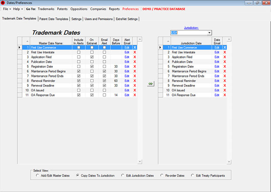The image size is (271, 192).
Task: Remove OA Issued from the jurisdiction dates list
Action: click(225, 90)
